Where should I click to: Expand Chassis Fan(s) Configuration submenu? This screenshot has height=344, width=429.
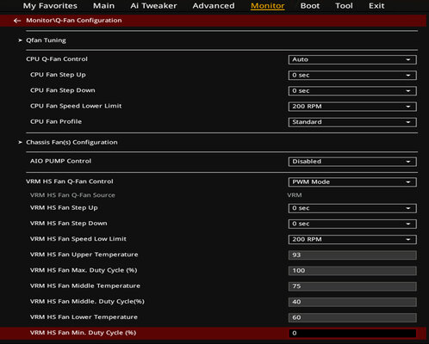20,142
